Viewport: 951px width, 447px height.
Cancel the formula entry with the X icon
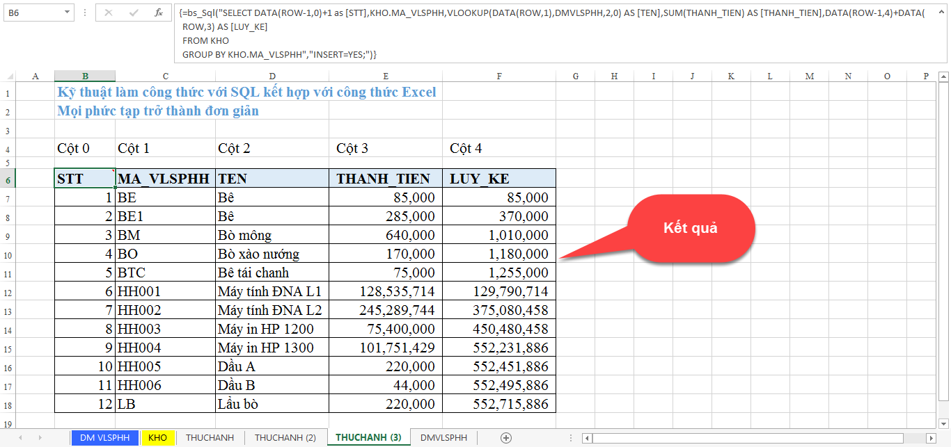[x=109, y=13]
